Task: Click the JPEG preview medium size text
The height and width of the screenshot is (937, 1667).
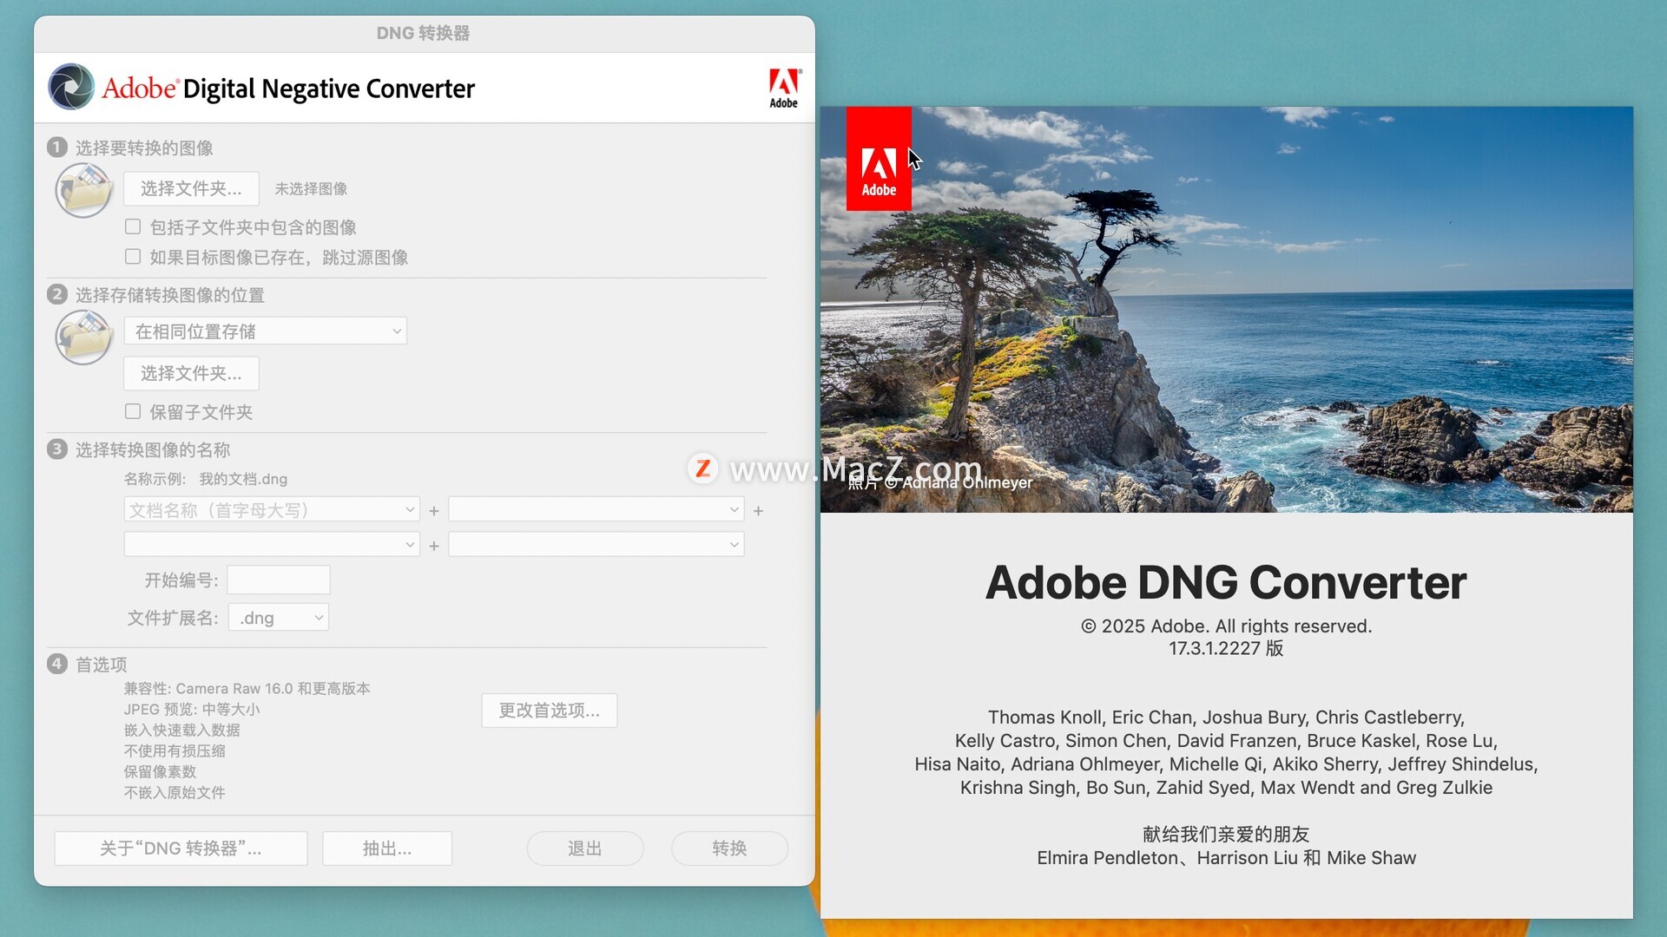Action: click(192, 709)
